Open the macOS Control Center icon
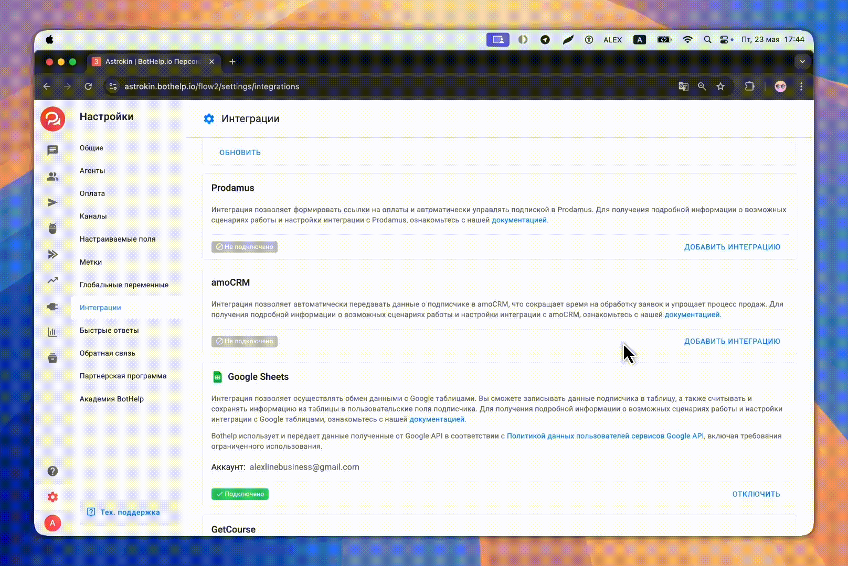This screenshot has width=848, height=566. 724,40
